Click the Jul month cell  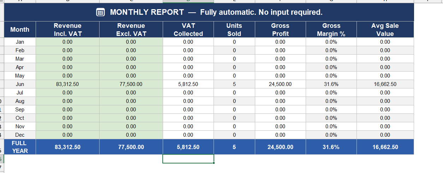(20, 93)
